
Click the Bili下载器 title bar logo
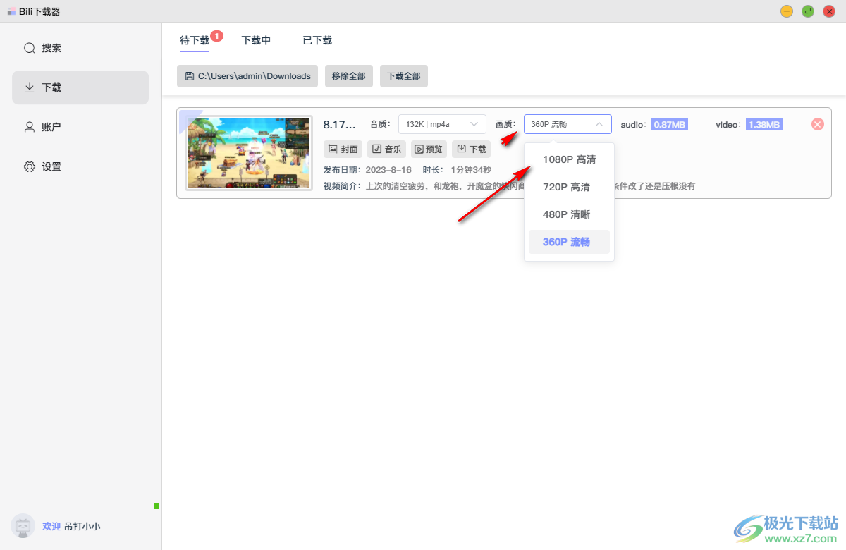pos(11,11)
